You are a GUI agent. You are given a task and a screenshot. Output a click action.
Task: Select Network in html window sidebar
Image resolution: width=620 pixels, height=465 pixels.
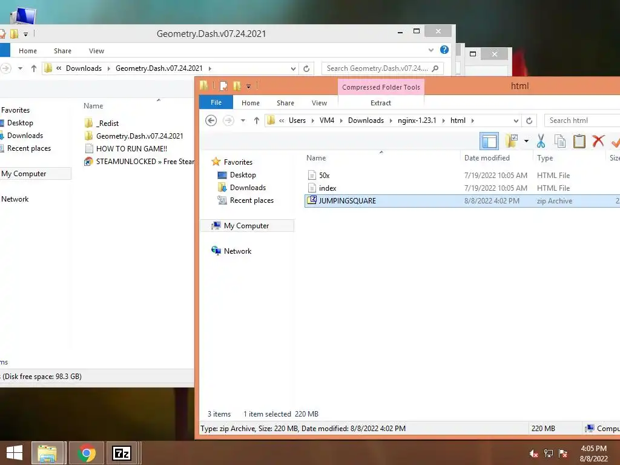237,251
